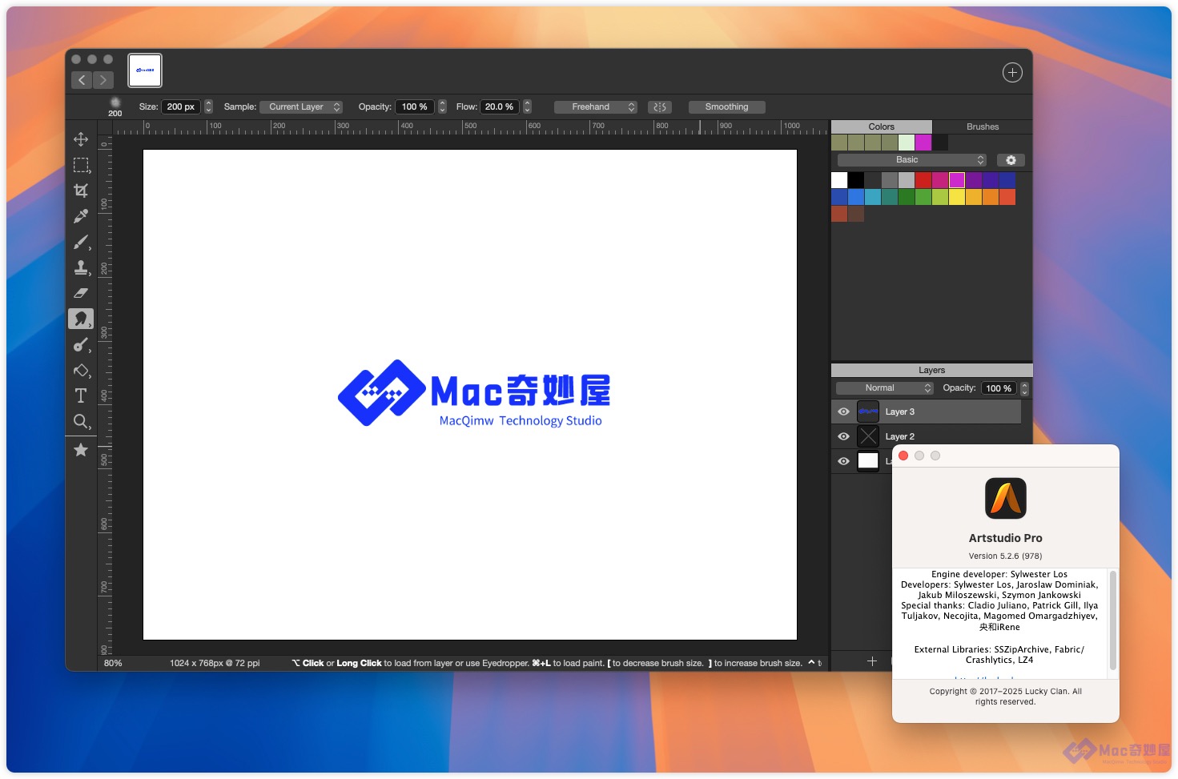Select the Move tool
1178x779 pixels.
(x=81, y=139)
